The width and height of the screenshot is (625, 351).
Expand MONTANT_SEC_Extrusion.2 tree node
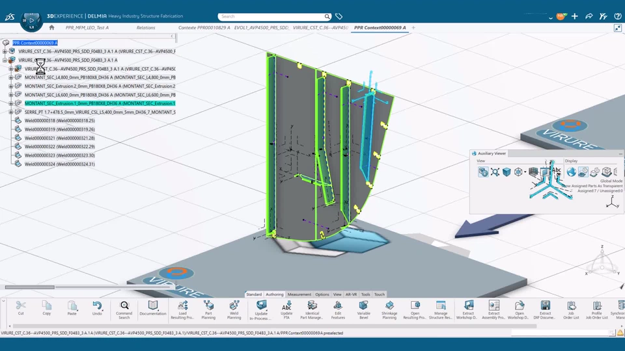coord(11,86)
